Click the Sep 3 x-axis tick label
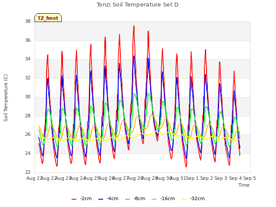 (x=221, y=178)
